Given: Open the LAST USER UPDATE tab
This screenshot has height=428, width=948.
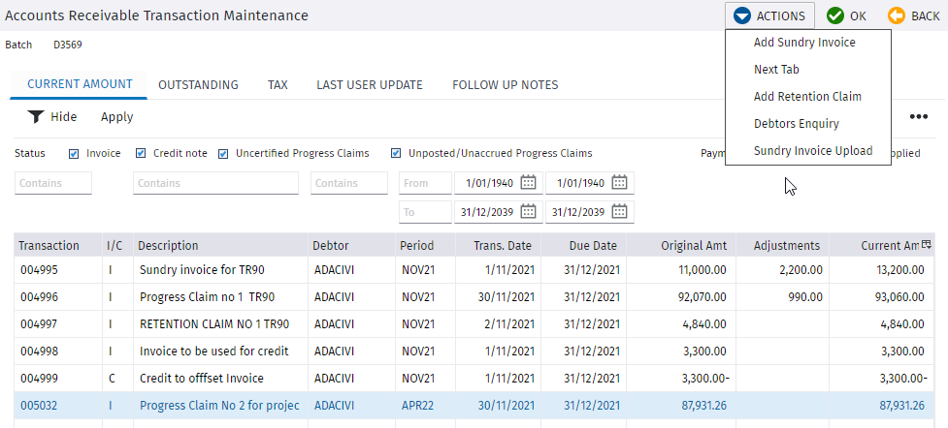Looking at the screenshot, I should pos(370,85).
